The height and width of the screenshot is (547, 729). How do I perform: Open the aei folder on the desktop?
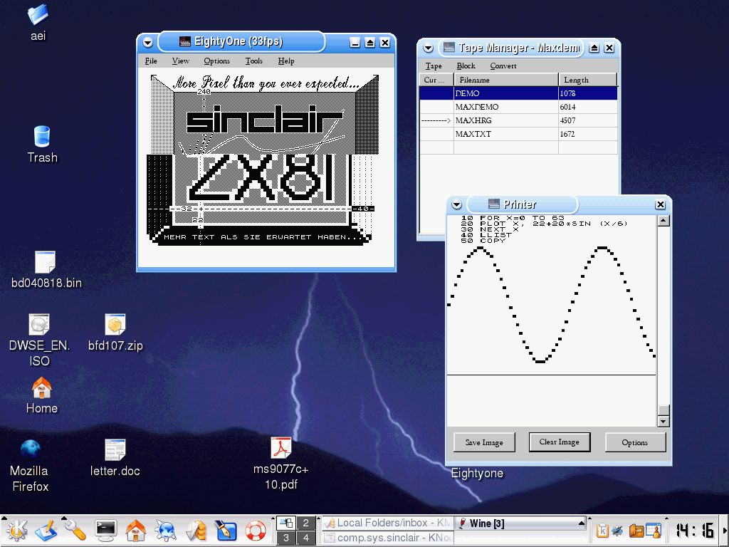[38, 15]
